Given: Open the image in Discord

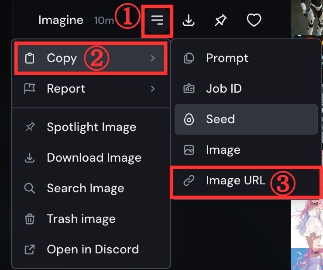Looking at the screenshot, I should coord(92,249).
